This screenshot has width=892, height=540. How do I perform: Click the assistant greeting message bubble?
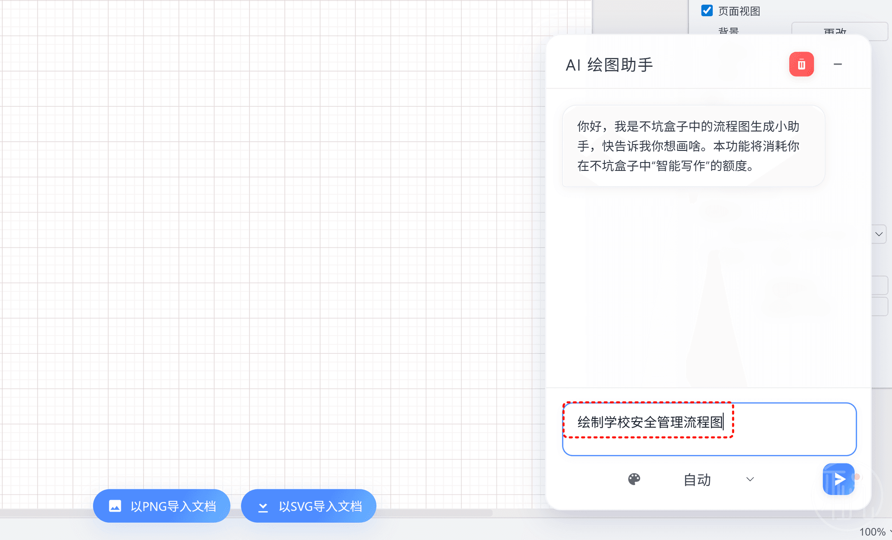[693, 146]
